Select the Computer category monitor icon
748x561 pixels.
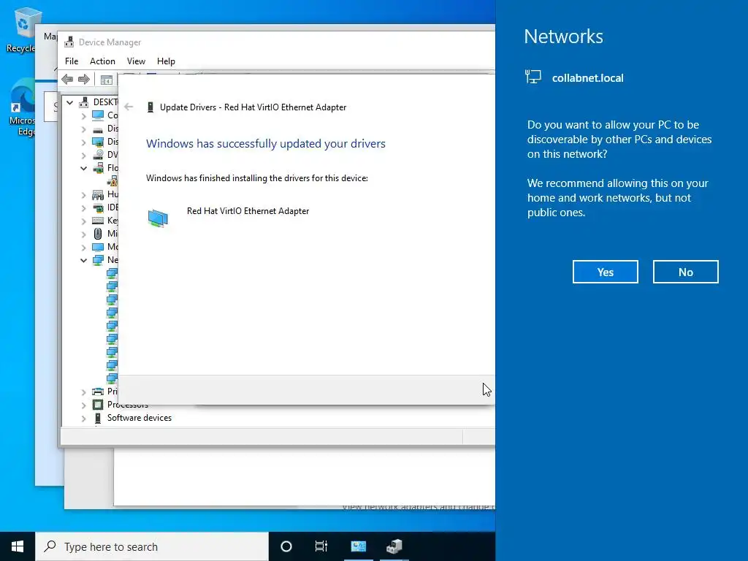pyautogui.click(x=98, y=115)
